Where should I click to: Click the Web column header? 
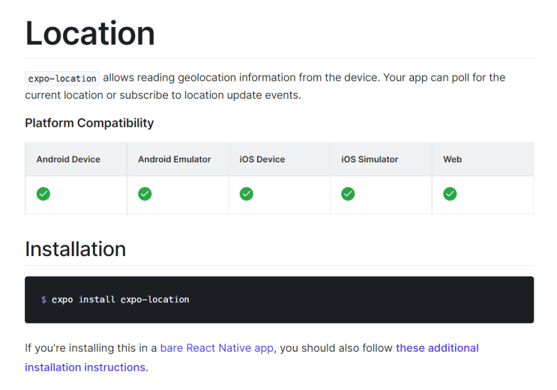pyautogui.click(x=452, y=159)
